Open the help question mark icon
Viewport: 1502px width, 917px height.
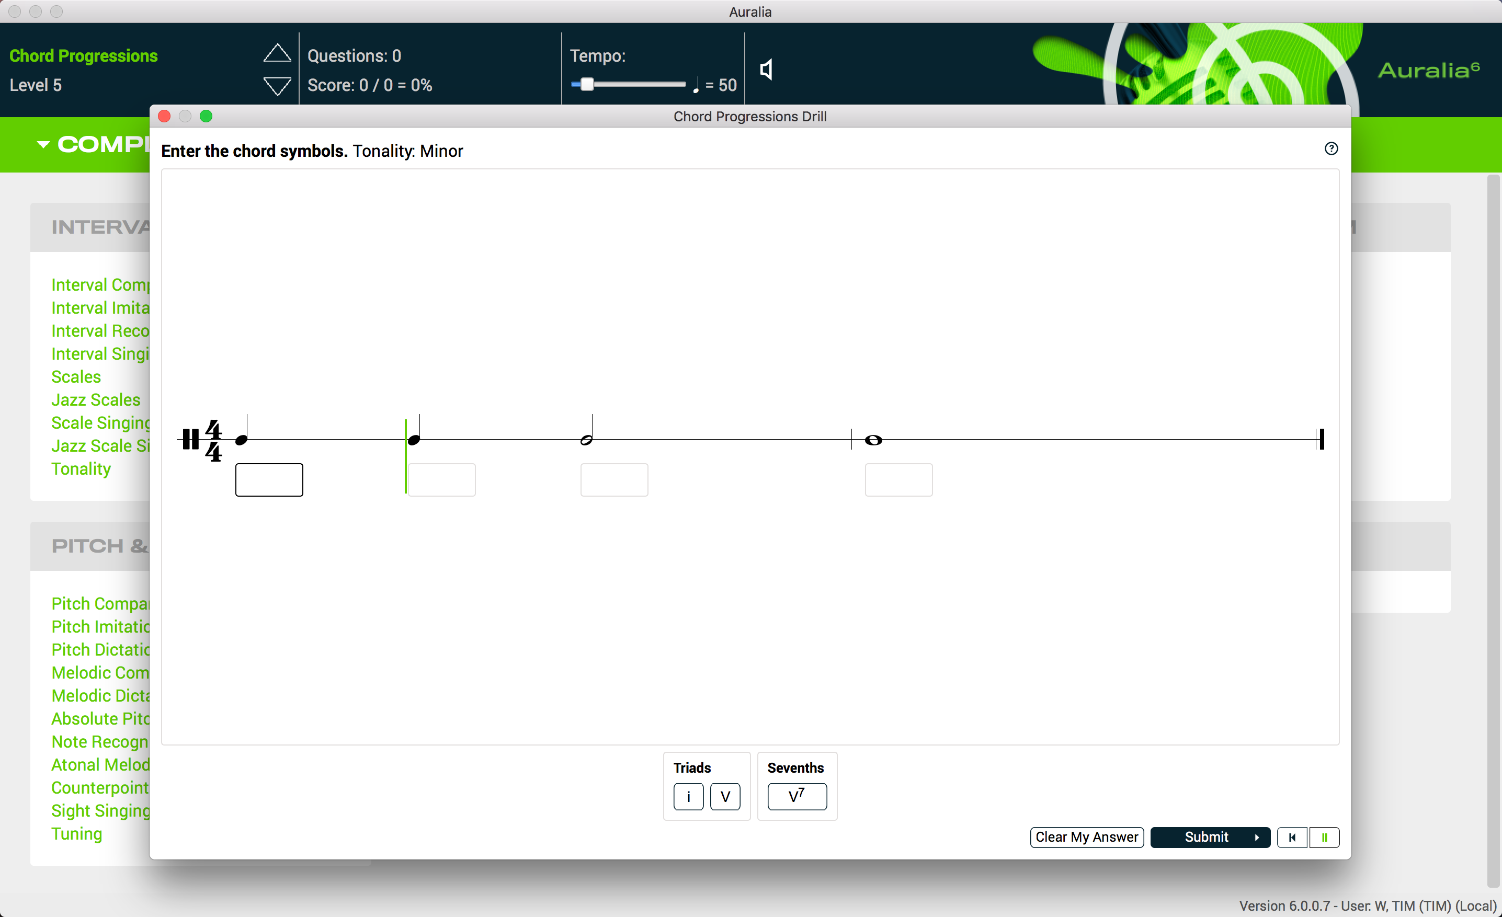tap(1332, 148)
